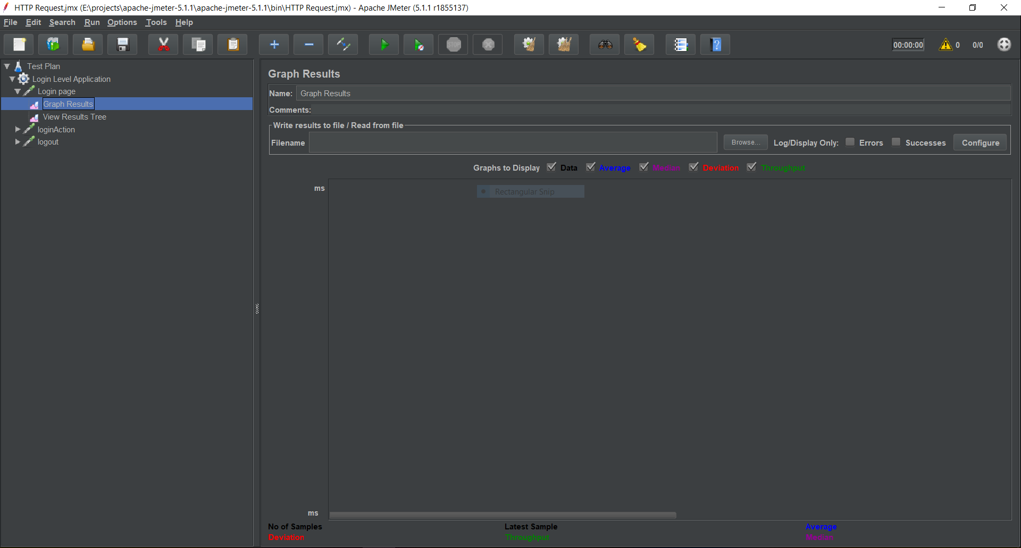Click the Toggle wand toolbar icon
Image resolution: width=1021 pixels, height=548 pixels.
click(x=343, y=45)
